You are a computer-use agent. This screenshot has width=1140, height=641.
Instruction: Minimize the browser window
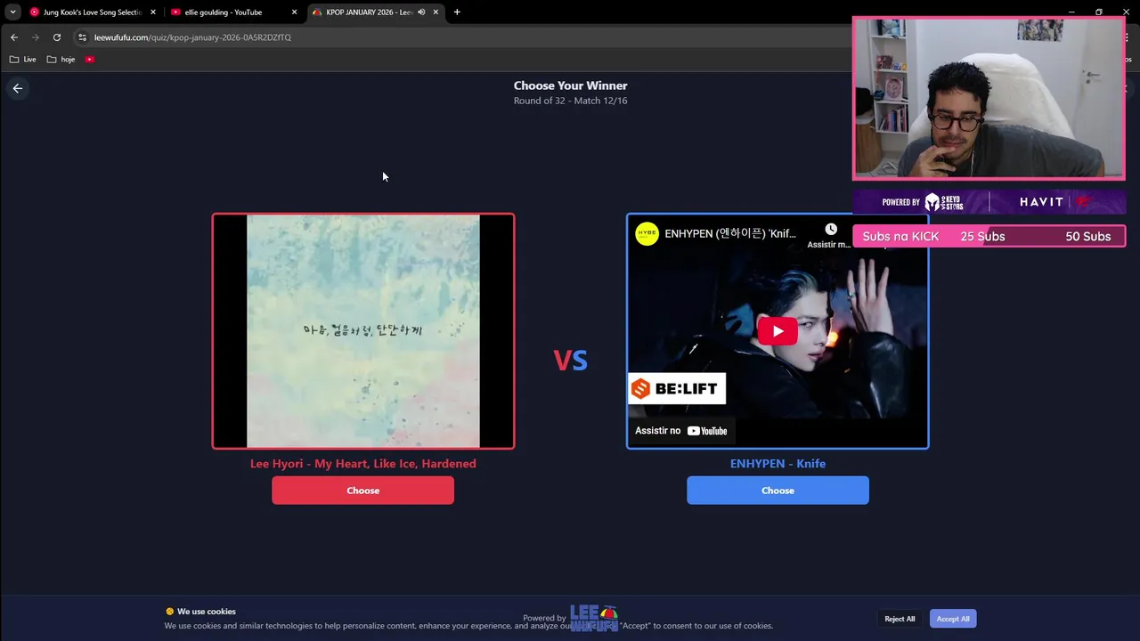click(1071, 12)
